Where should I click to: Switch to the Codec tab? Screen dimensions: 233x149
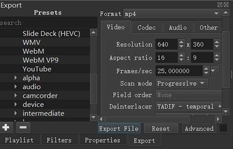click(x=146, y=28)
